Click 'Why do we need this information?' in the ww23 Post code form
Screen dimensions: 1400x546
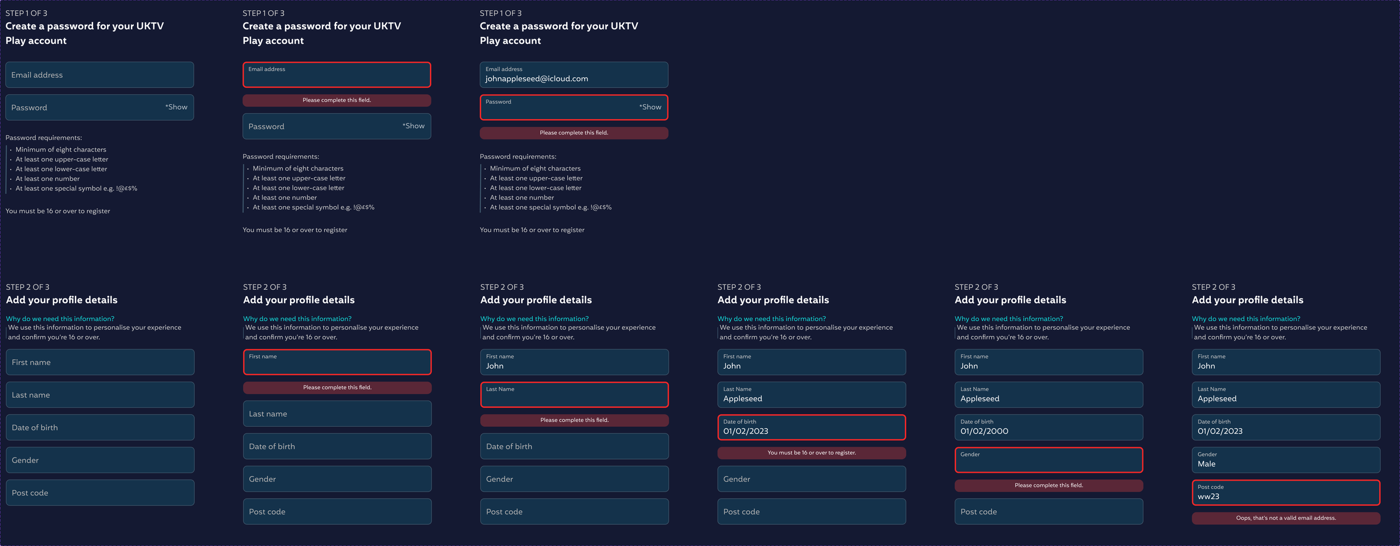tap(1246, 319)
